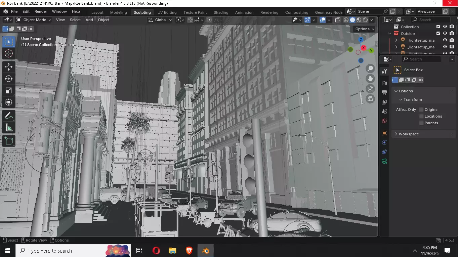Switch to material preview shading

tap(359, 20)
